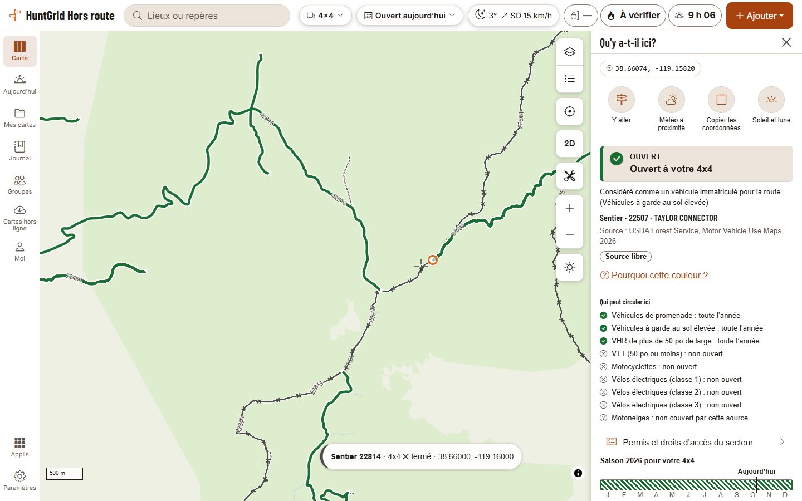
Task: Click the HuntGrid Hors route logo
Action: pos(62,16)
